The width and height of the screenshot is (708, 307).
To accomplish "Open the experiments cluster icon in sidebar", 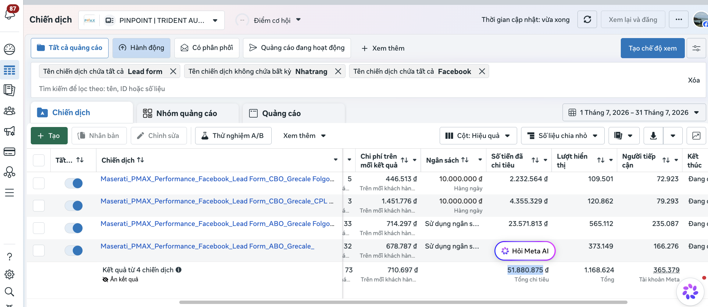I will 9,172.
